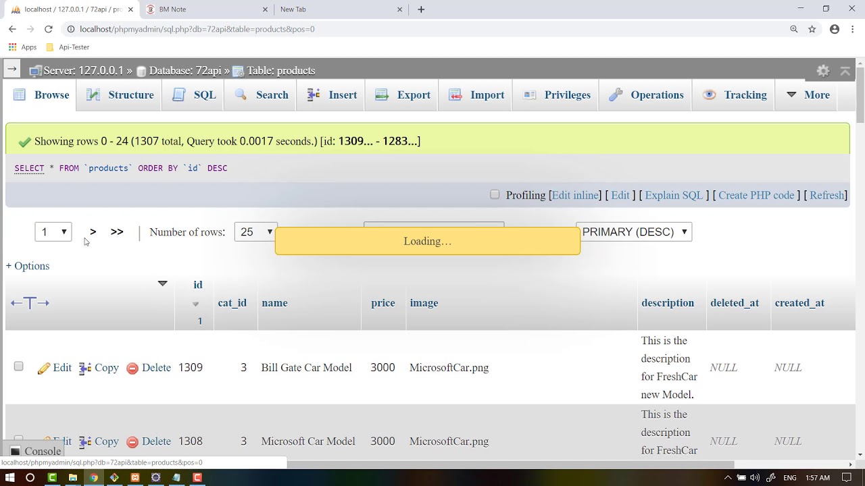Click the Explain SQL link
The image size is (865, 486).
674,195
